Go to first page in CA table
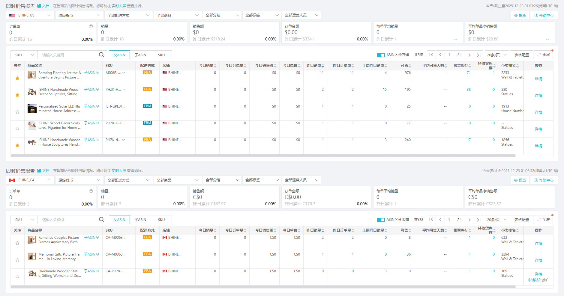 pos(431,220)
